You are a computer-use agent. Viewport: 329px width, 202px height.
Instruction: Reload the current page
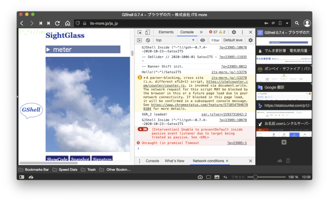point(58,23)
